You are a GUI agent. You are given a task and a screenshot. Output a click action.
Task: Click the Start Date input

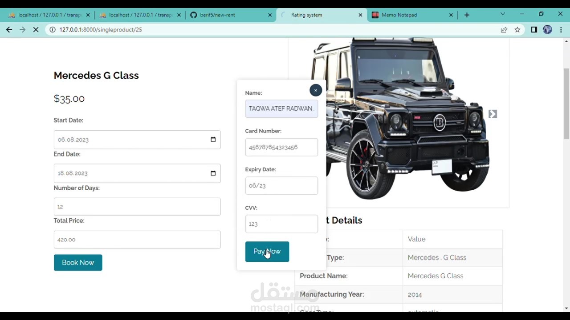pos(137,140)
